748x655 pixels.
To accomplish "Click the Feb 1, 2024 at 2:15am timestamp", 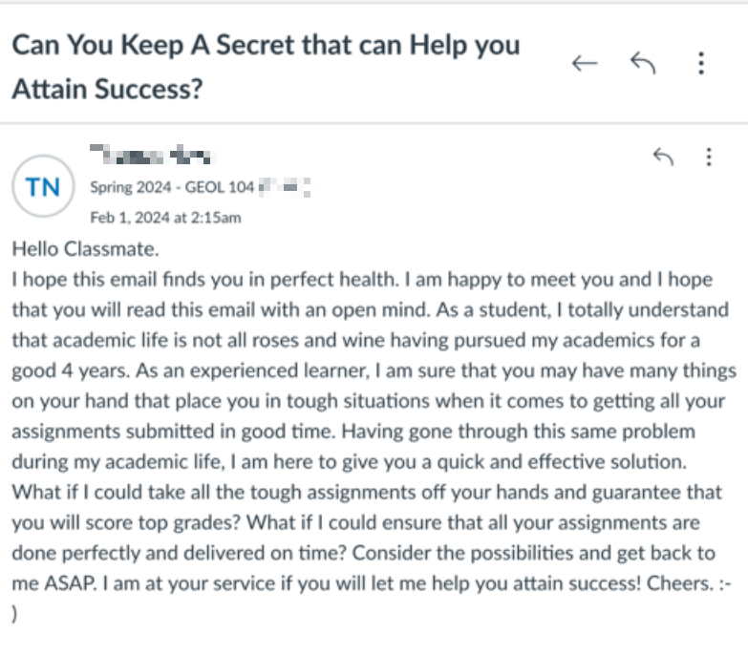I will (165, 217).
